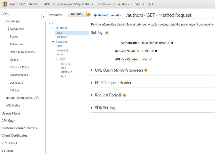
Task: Open Resource Policy in the sidebar
Action: click(x=19, y=67)
